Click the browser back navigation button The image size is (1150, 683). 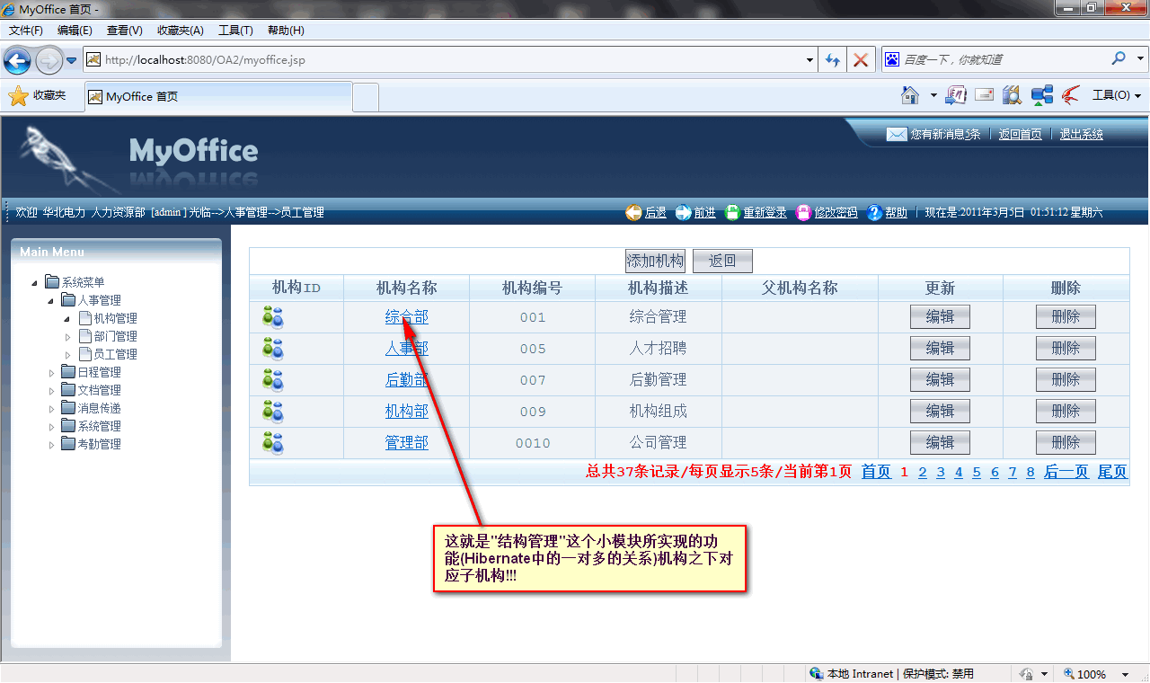click(x=17, y=60)
